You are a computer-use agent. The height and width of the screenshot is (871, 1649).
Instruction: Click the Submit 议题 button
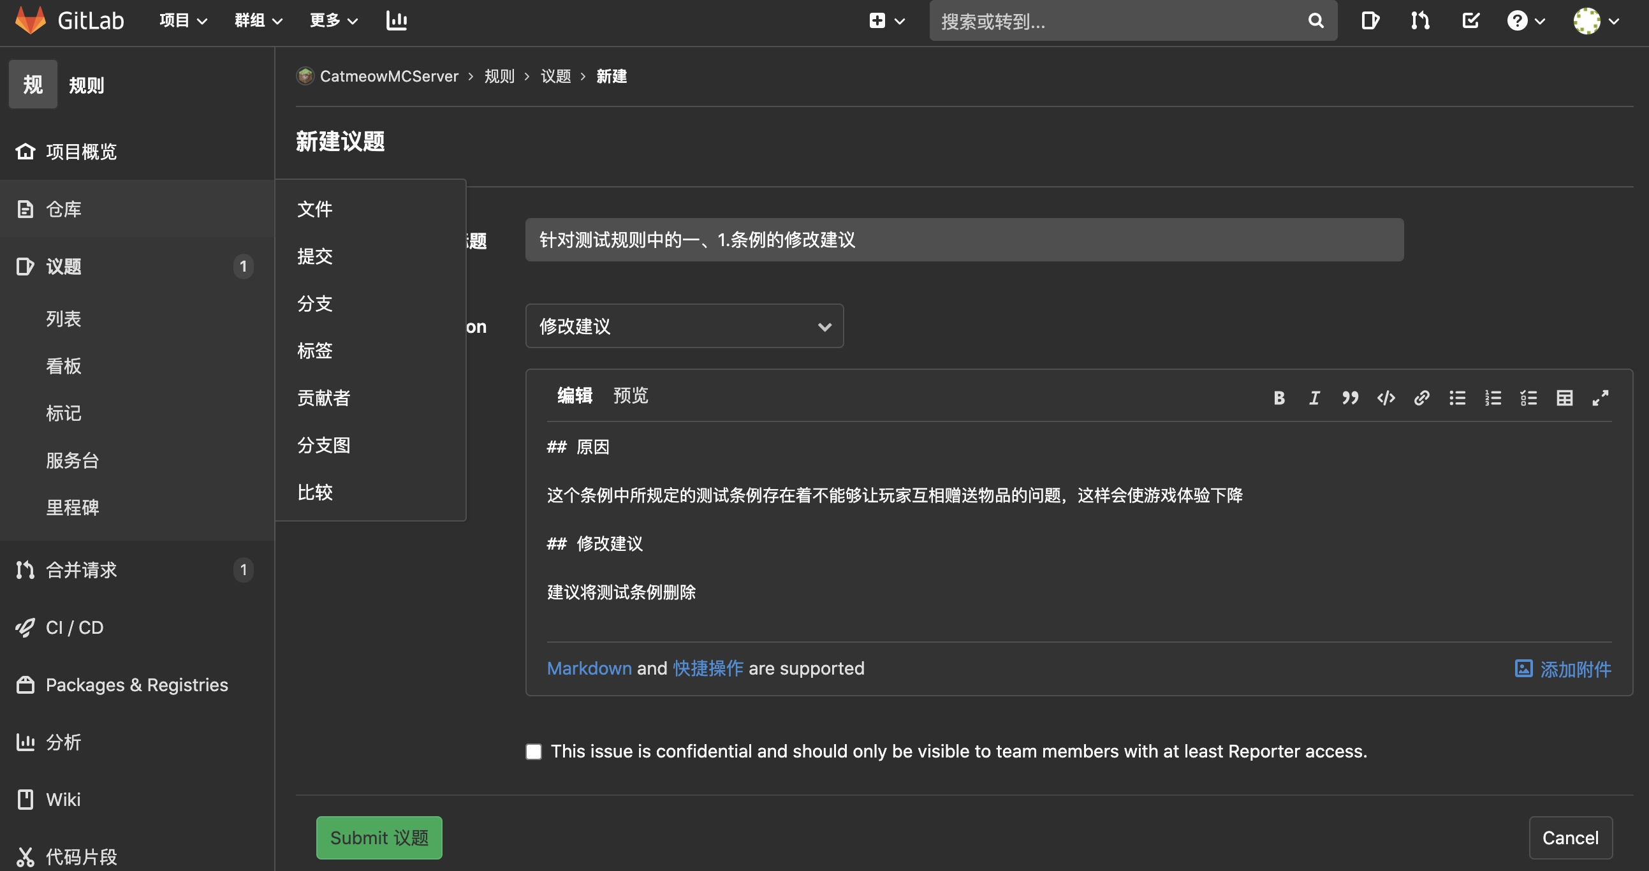pyautogui.click(x=379, y=837)
